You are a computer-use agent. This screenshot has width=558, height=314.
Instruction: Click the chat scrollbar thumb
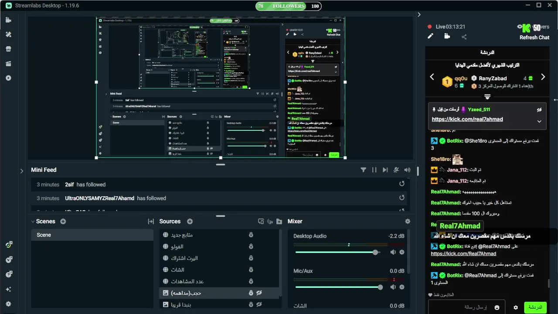(x=549, y=284)
